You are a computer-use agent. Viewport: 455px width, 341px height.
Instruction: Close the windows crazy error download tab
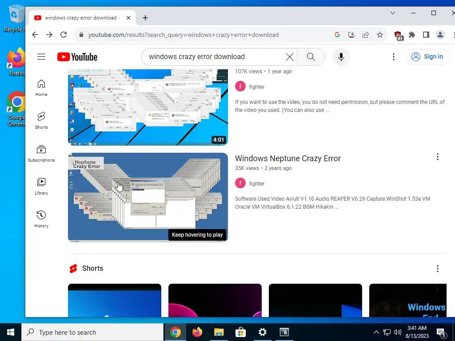coord(128,18)
